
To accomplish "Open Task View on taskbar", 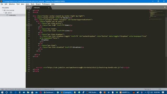I will click(11, 92).
